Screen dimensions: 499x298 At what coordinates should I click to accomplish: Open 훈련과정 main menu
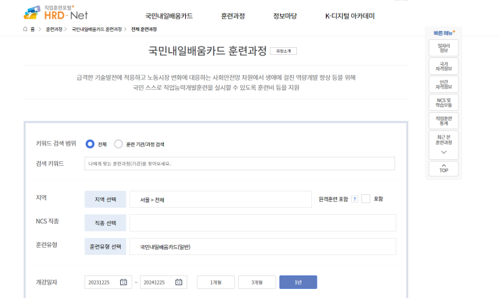coord(233,16)
